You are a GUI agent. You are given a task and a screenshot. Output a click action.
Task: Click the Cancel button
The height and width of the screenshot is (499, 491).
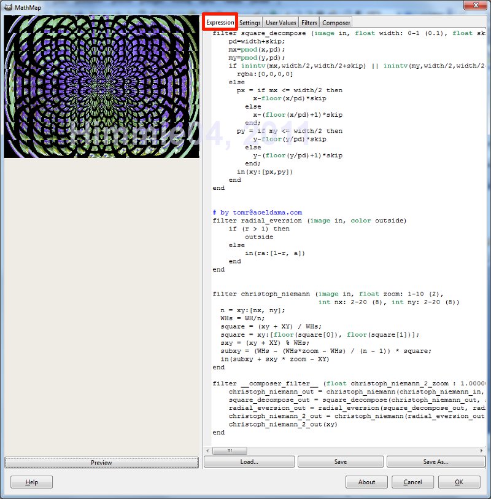pyautogui.click(x=412, y=482)
